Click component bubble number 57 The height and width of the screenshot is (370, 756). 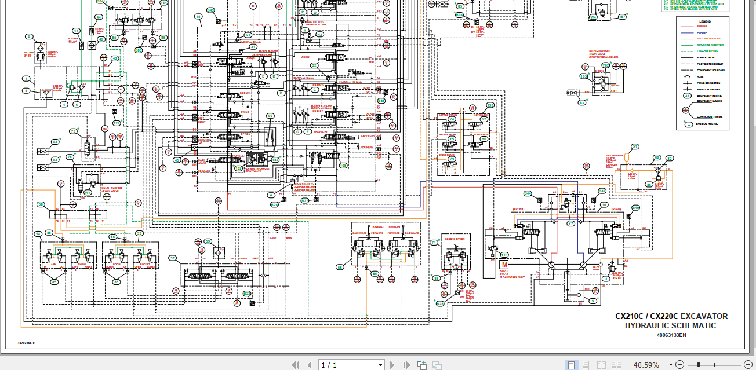(172, 258)
